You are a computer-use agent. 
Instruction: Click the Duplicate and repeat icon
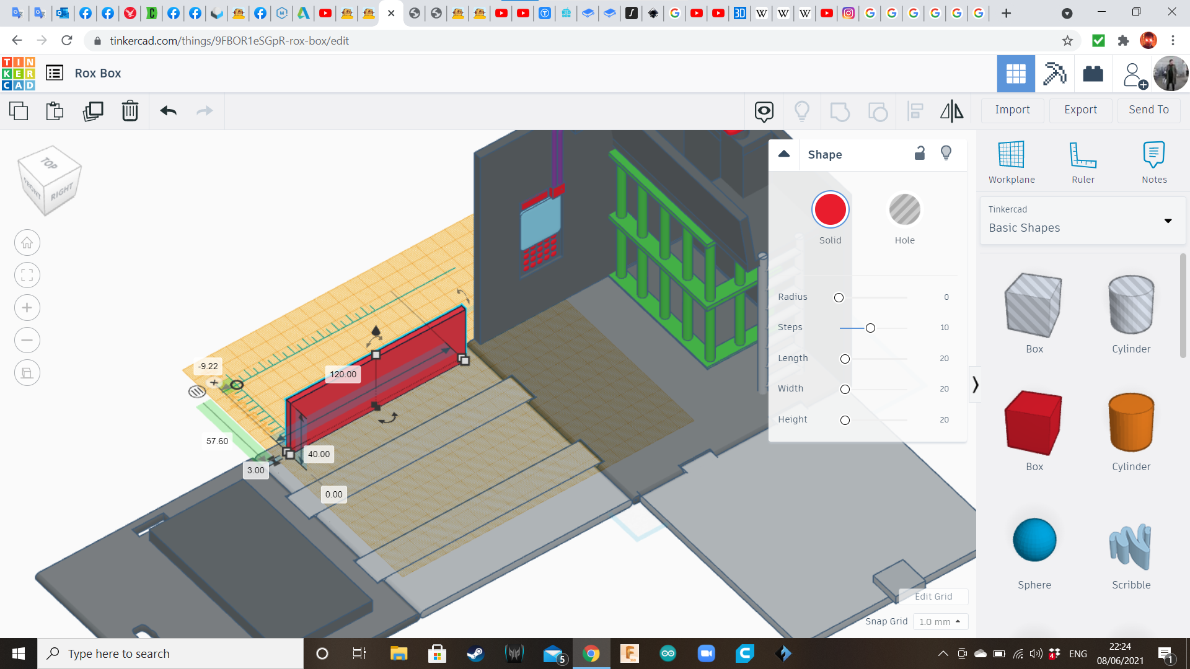[93, 111]
